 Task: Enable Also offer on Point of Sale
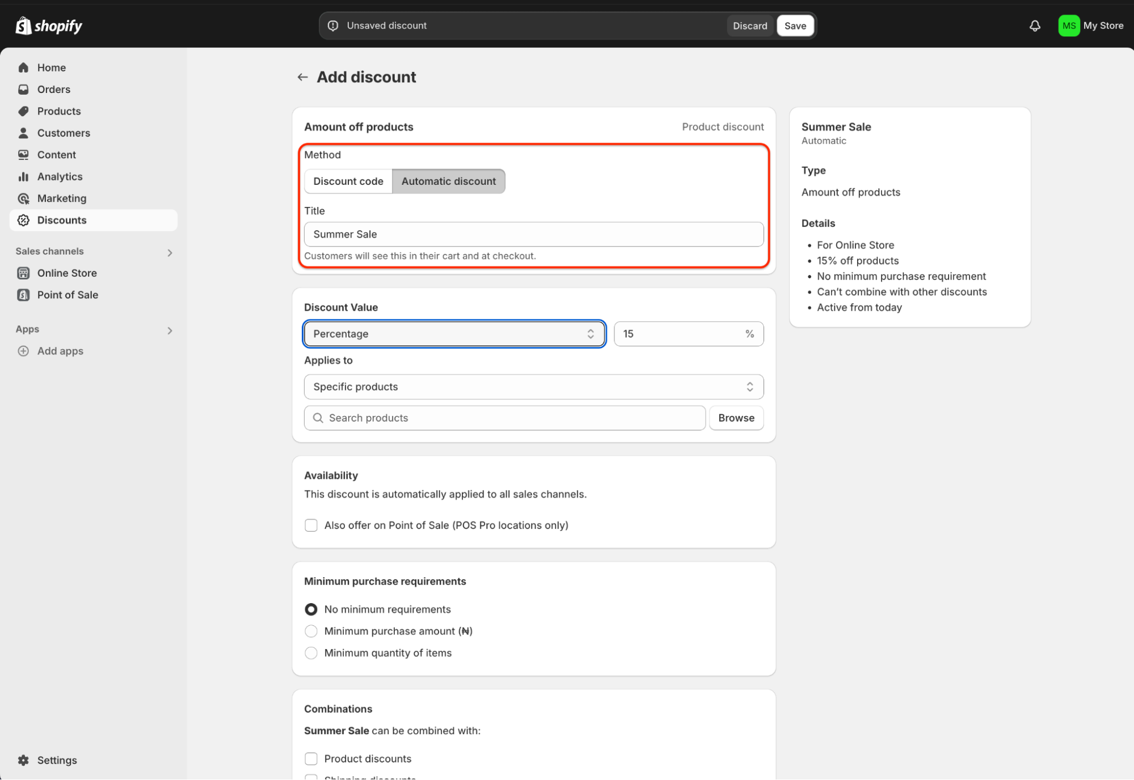[x=311, y=525]
